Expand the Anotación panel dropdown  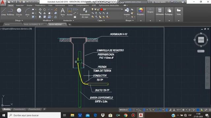[x=69, y=20]
